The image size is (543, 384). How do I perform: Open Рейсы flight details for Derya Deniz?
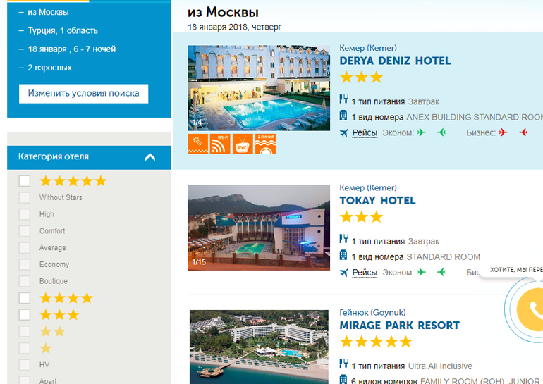pyautogui.click(x=365, y=132)
